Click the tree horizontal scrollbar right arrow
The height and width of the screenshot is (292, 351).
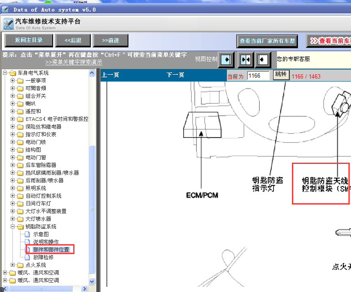[x=84, y=289]
